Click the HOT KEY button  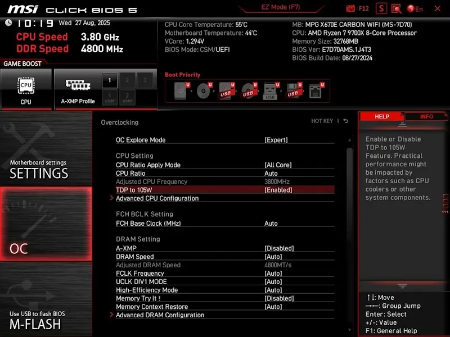[x=322, y=121]
